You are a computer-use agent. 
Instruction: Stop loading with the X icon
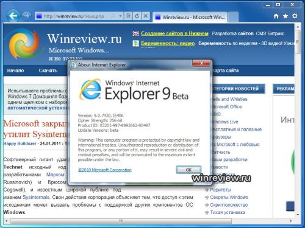[x=146, y=16]
